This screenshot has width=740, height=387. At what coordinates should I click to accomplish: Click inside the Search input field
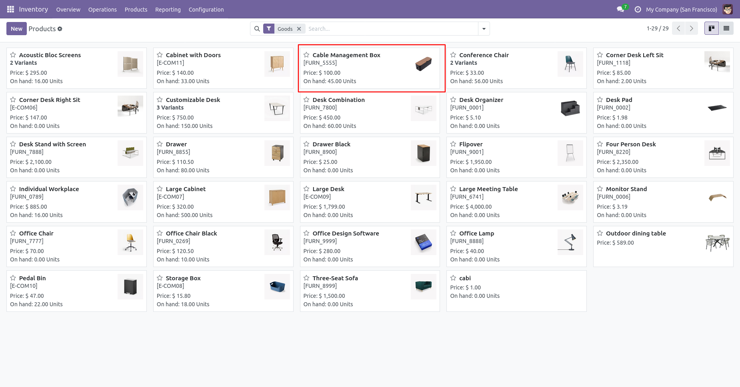click(x=392, y=29)
